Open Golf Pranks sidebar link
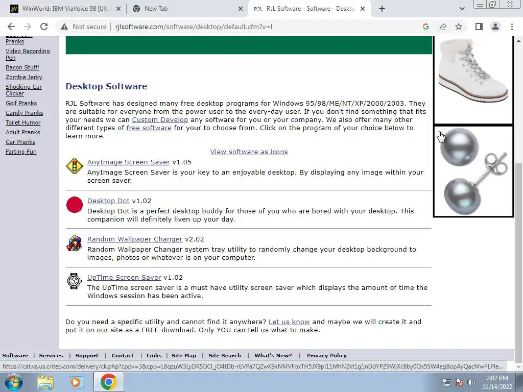This screenshot has width=523, height=392. point(21,103)
